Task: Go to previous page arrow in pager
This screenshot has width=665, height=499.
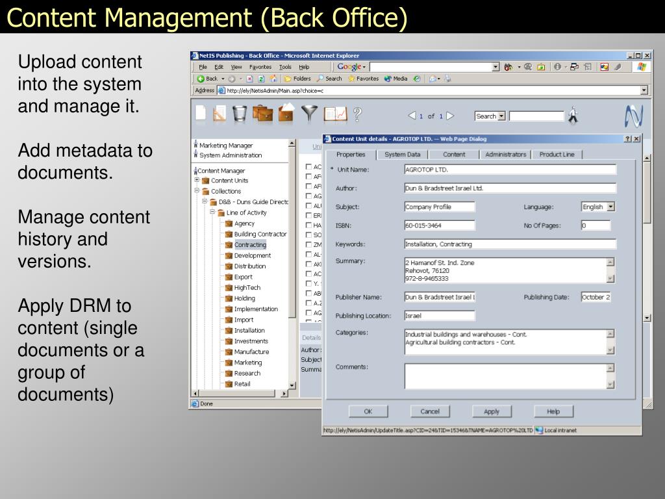Action: coord(411,116)
